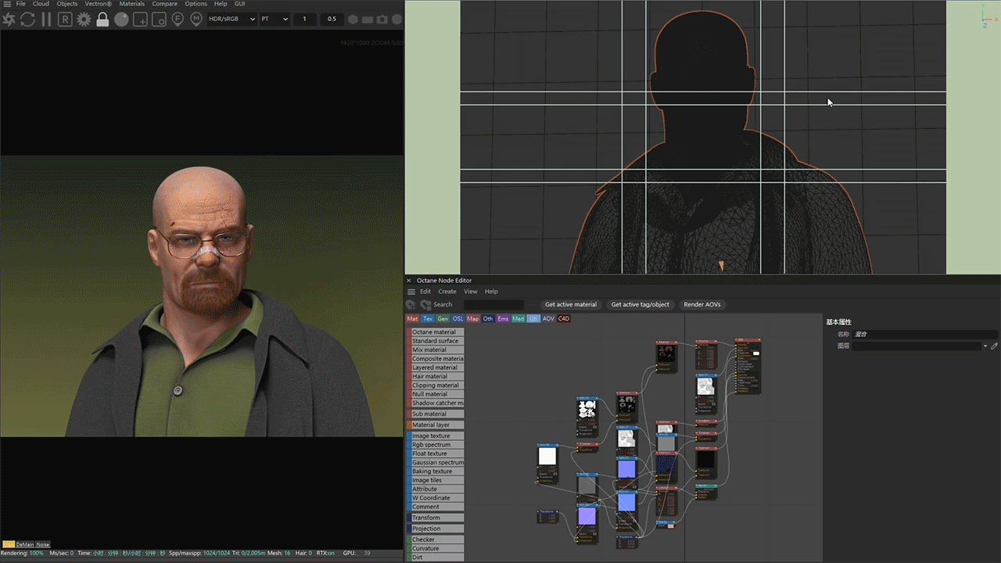
Task: Open the Materials menu
Action: click(x=132, y=4)
